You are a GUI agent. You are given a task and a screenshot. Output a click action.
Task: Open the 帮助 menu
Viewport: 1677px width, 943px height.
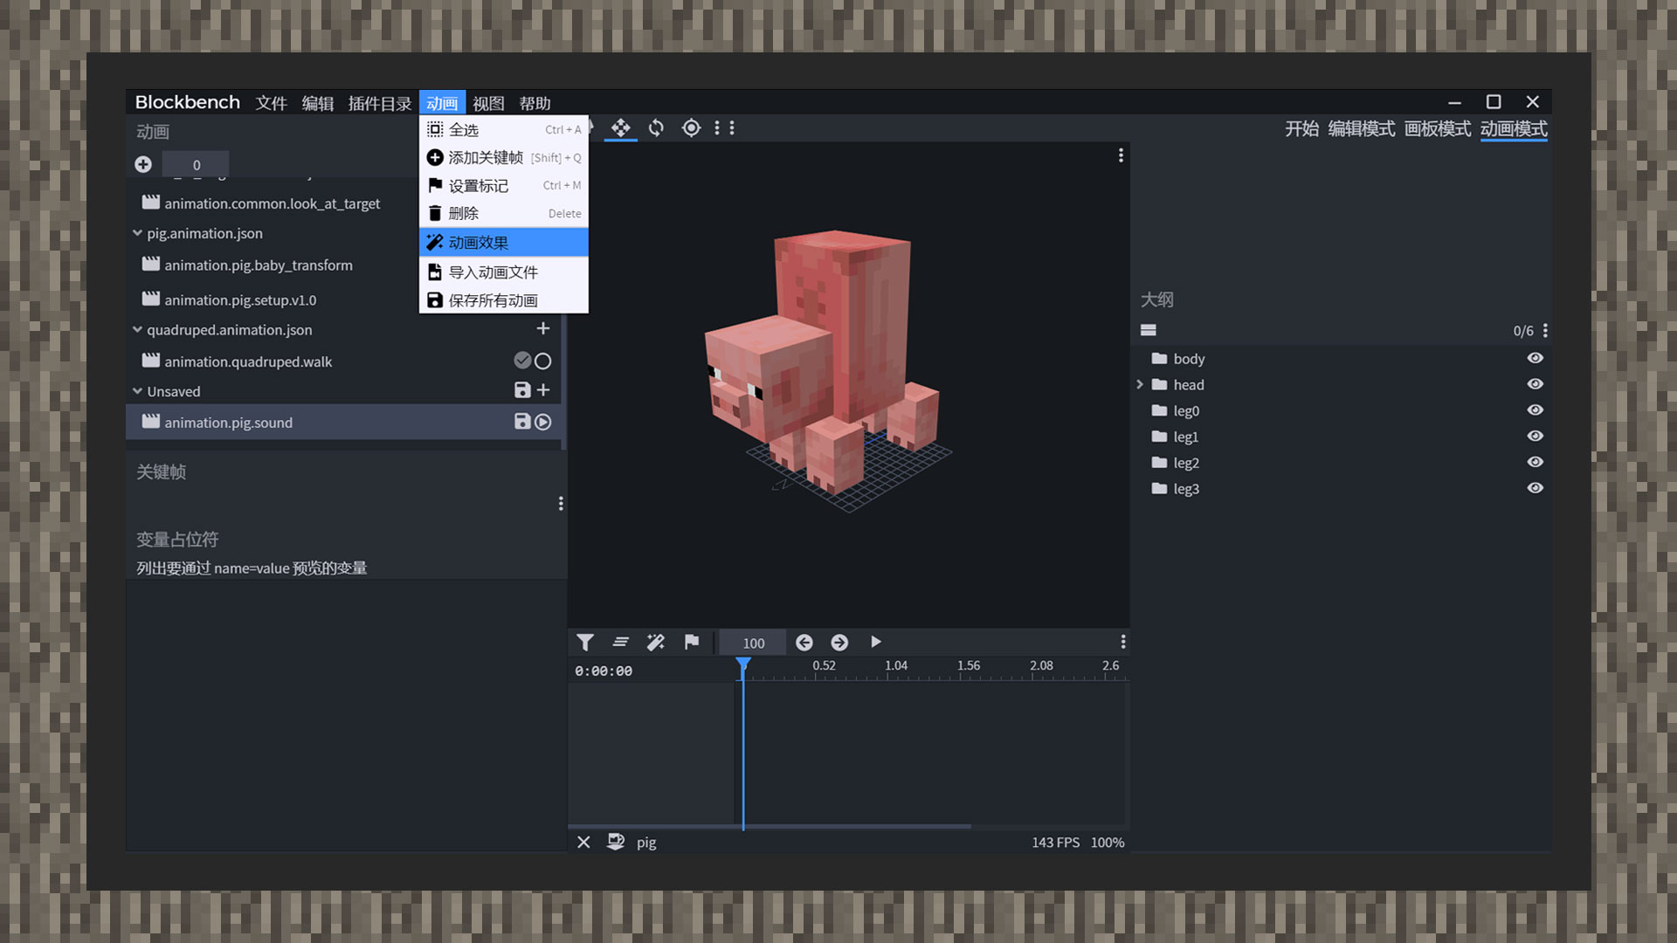click(535, 103)
